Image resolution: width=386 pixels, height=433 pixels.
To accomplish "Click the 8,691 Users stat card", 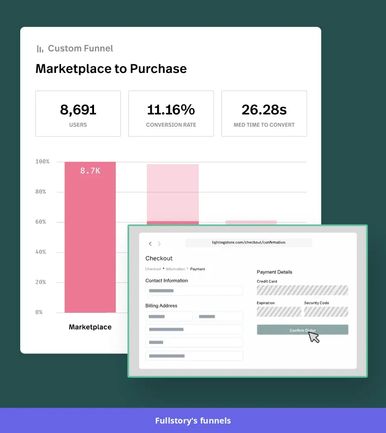I will click(78, 113).
